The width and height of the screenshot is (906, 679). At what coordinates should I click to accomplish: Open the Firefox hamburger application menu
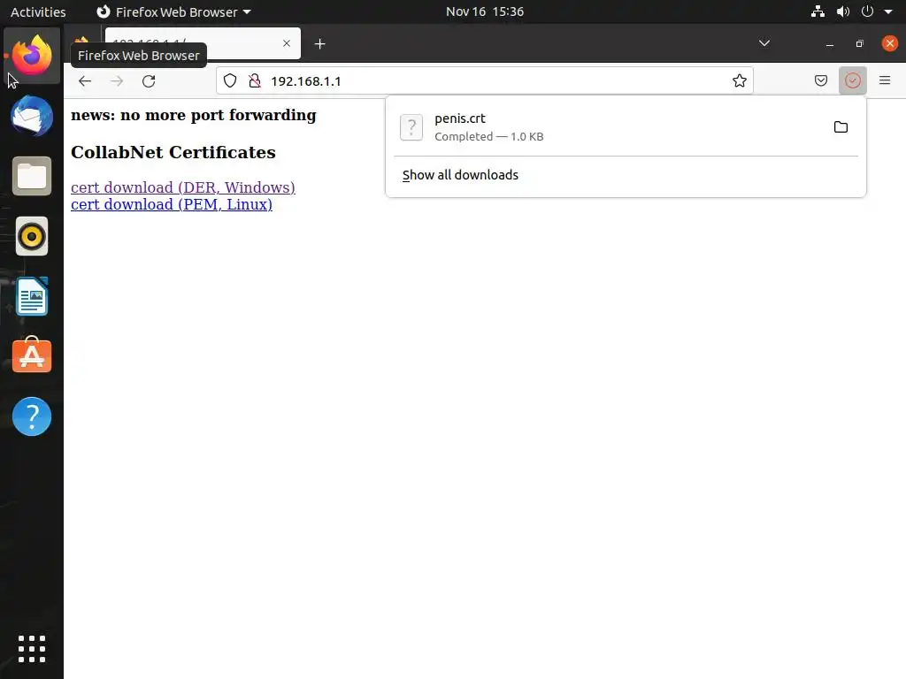coord(885,80)
